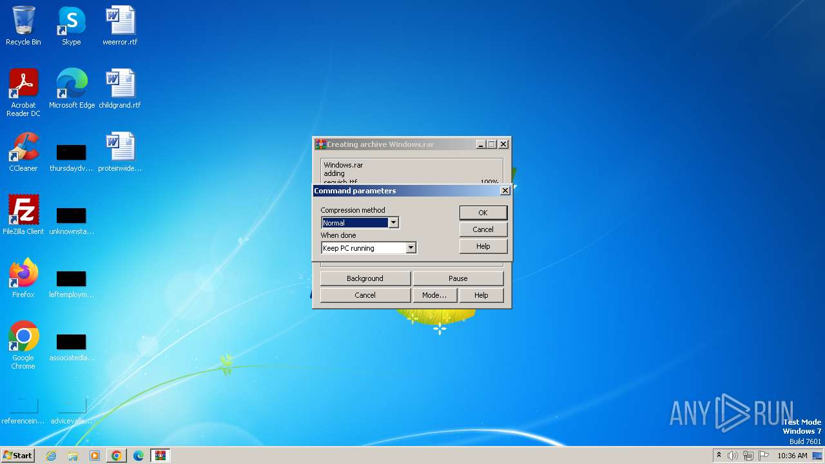Click the show desktop button
This screenshot has width=825, height=464.
pyautogui.click(x=818, y=456)
